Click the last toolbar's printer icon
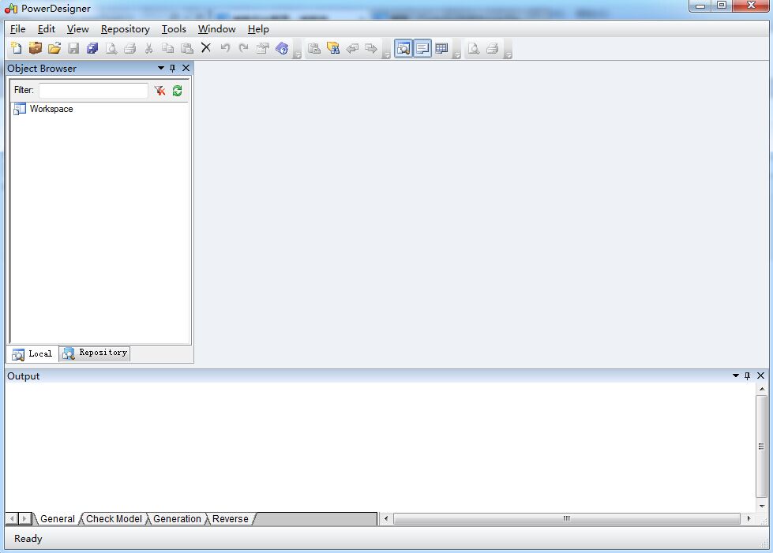The height and width of the screenshot is (553, 773). point(493,48)
